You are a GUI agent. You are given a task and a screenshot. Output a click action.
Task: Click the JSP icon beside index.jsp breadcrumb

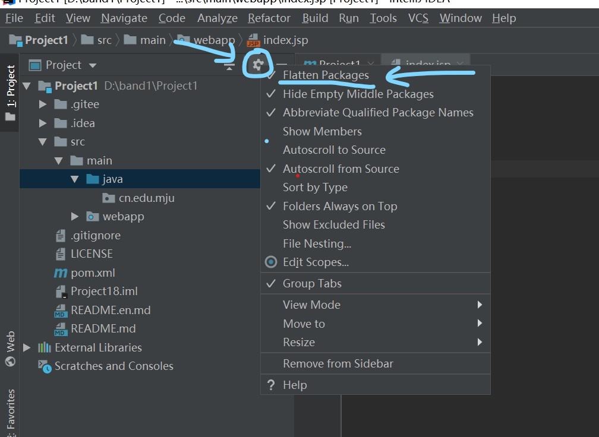(253, 40)
